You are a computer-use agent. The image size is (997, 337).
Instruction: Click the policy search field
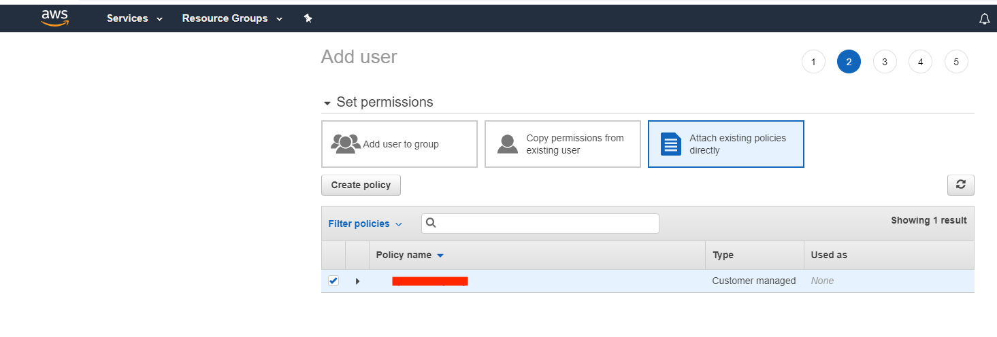point(540,223)
